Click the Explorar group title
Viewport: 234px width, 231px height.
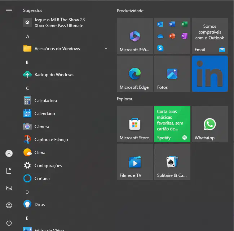pyautogui.click(x=125, y=99)
